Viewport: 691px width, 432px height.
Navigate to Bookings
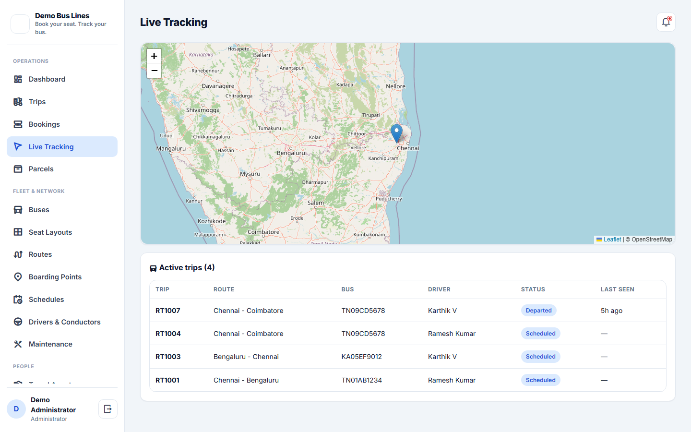(x=62, y=124)
